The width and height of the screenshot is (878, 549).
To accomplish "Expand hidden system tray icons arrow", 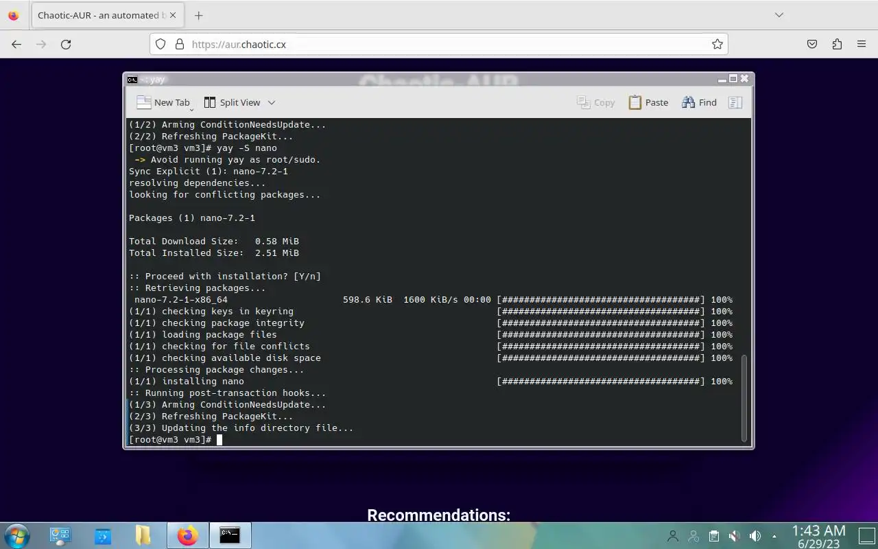I will (x=774, y=536).
